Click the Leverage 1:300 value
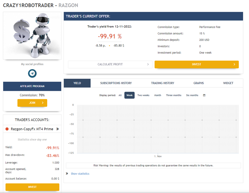 pos(56,163)
